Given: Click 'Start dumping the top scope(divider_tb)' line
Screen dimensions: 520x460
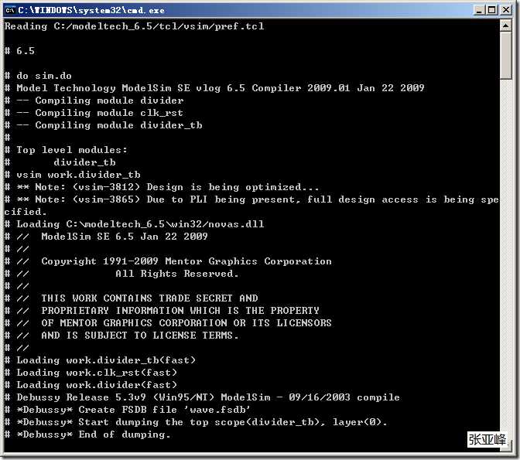Looking at the screenshot, I should coord(196,422).
